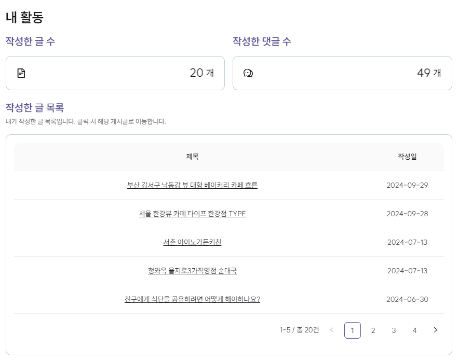Viewport: 458px width, 362px height.
Task: Click the document icon in the post count card
Action: 21,73
